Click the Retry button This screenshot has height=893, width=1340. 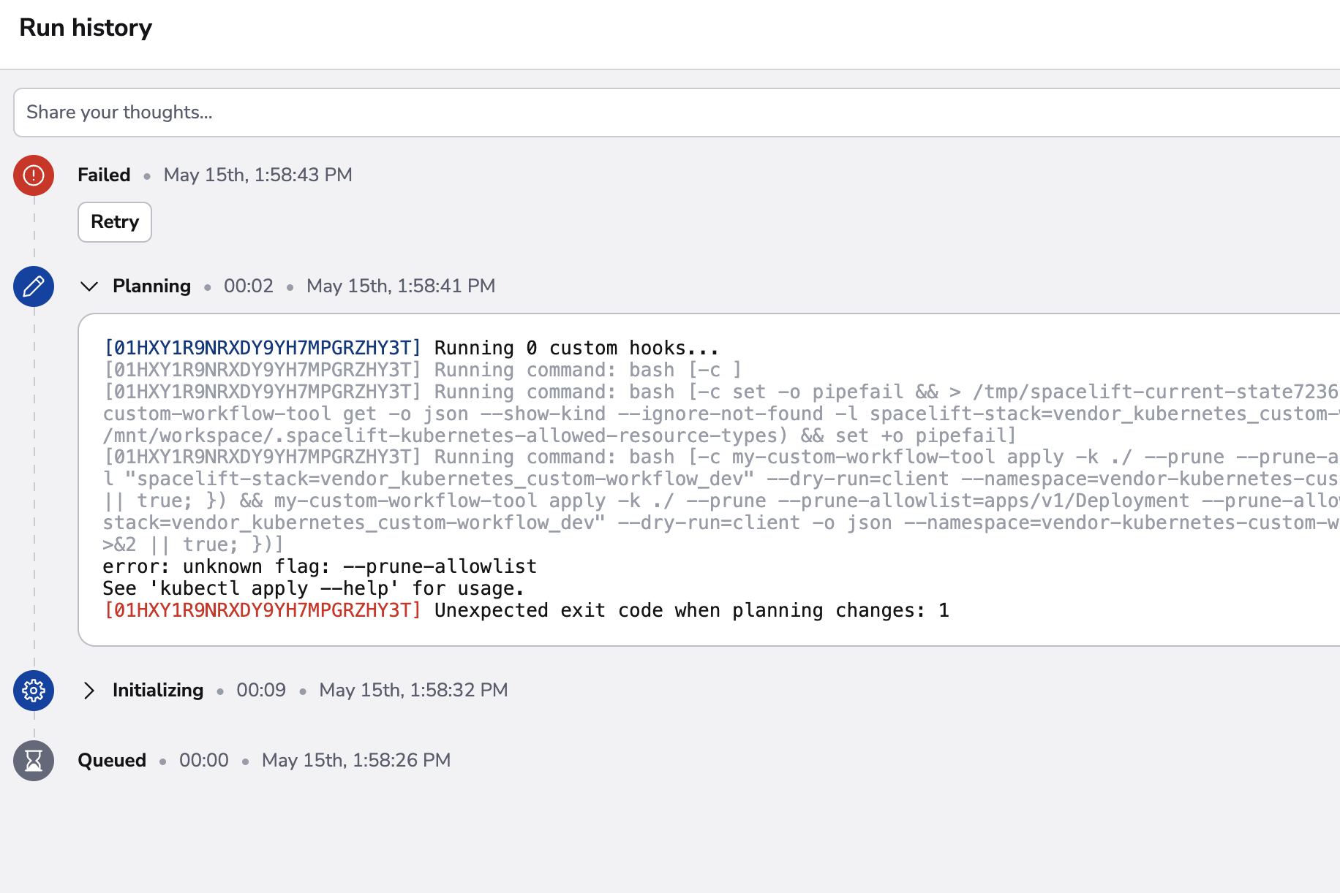coord(114,221)
